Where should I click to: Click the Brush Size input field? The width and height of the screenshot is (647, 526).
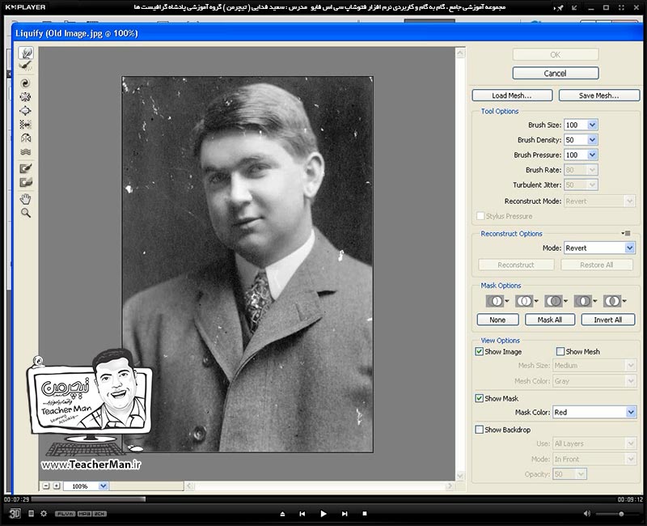576,125
